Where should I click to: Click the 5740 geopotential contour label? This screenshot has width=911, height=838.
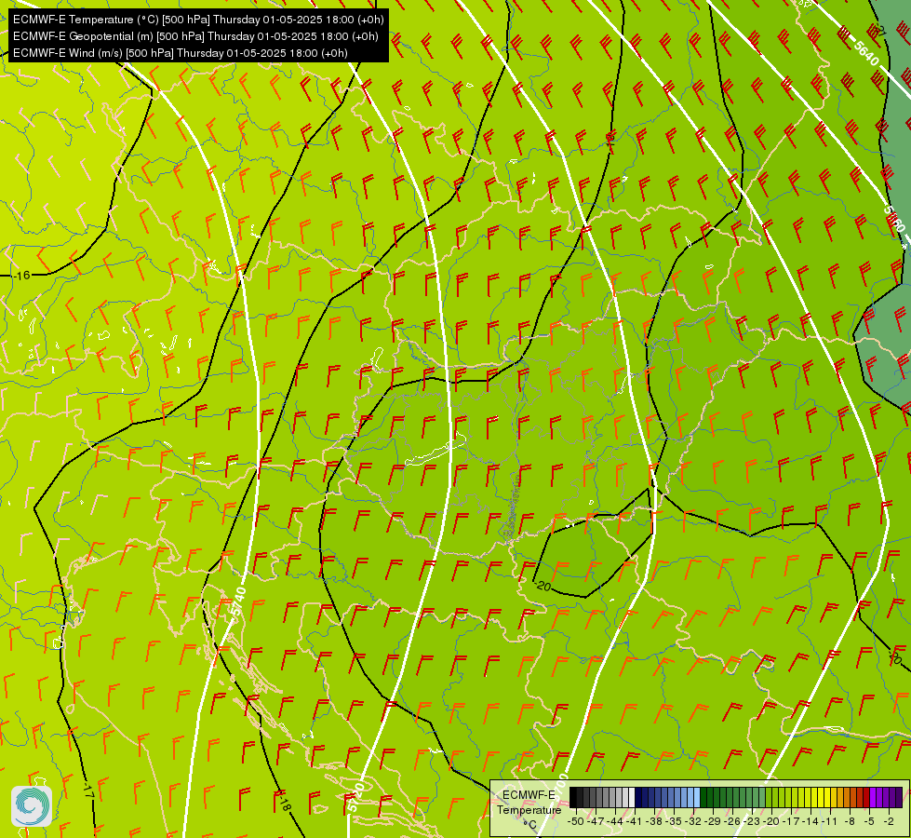pyautogui.click(x=238, y=602)
